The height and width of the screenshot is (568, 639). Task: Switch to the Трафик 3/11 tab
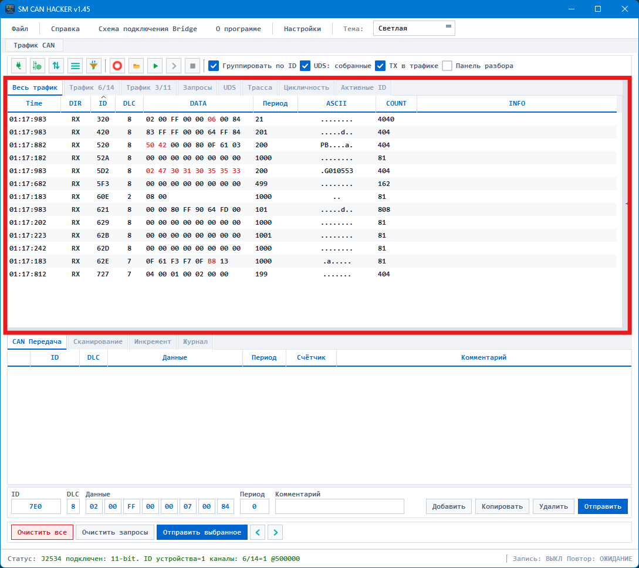(148, 87)
